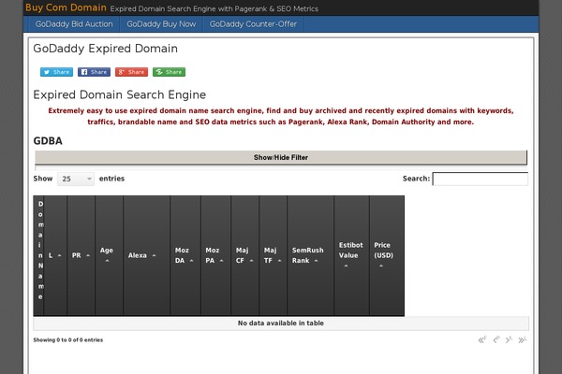Viewport: 562px width, 374px height.
Task: Click 'Showing 0 to 0 of 0 entries' text
Action: [68, 340]
